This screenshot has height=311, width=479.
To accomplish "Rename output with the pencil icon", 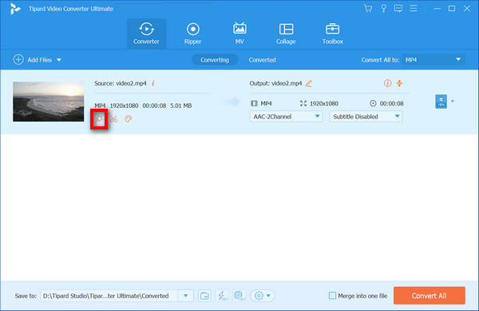I will (x=308, y=83).
